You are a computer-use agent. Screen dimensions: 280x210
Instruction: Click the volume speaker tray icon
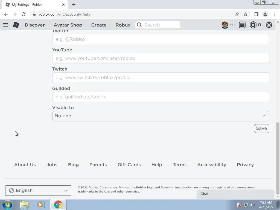click(252, 205)
